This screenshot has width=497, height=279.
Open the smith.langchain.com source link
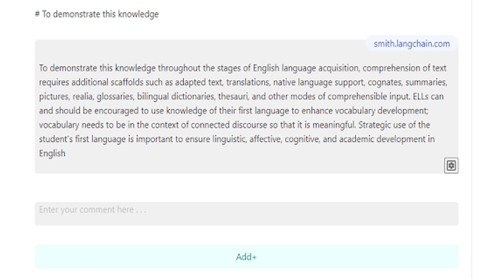pos(412,44)
